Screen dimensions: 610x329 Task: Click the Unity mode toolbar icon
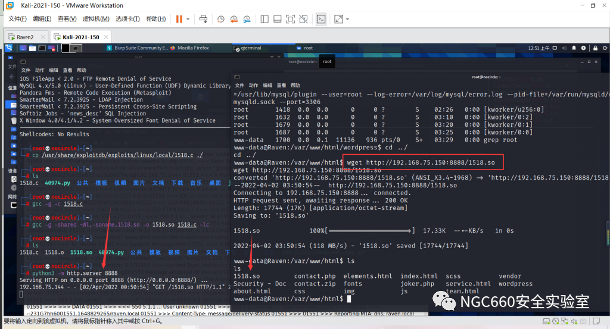pyautogui.click(x=303, y=19)
